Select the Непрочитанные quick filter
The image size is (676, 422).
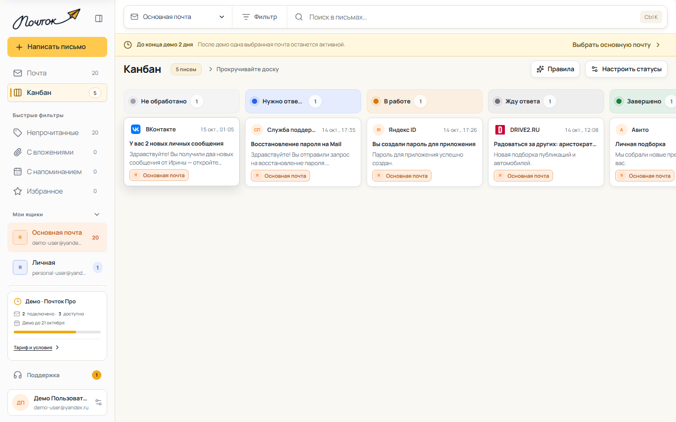point(57,132)
